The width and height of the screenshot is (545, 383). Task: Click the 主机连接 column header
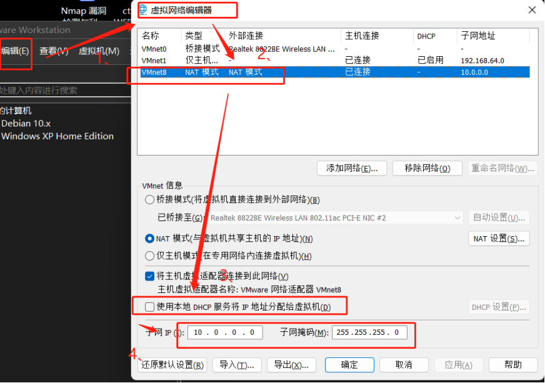pyautogui.click(x=362, y=36)
